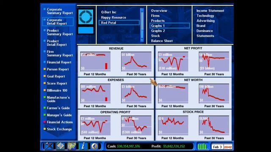Screen dimensions: 271x152
Task: Click Net Worth Past 30 Years graph
Action: (x=214, y=93)
